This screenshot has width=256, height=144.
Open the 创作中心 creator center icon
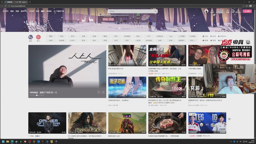click(238, 11)
